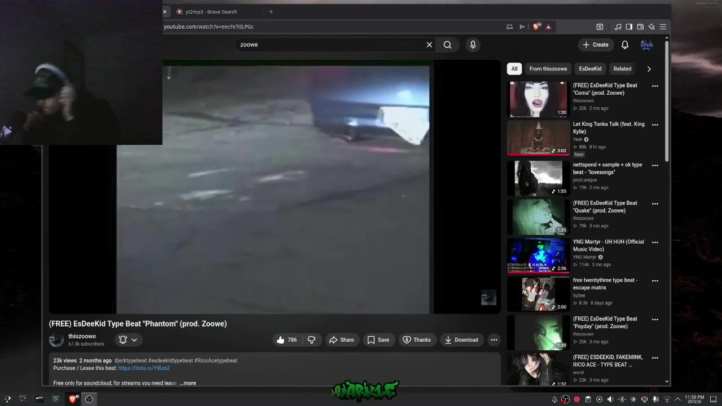
Task: Open notification bell dropdown for thiszoowe
Action: click(129, 339)
